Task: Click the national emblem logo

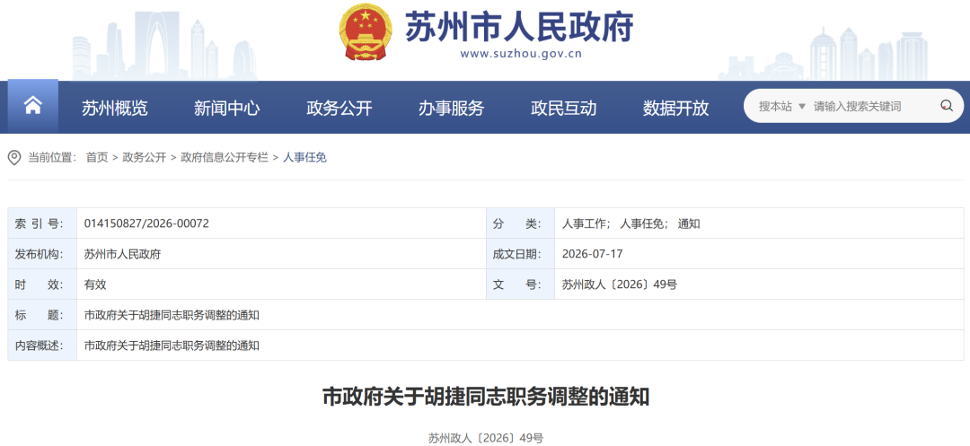Action: tap(365, 32)
